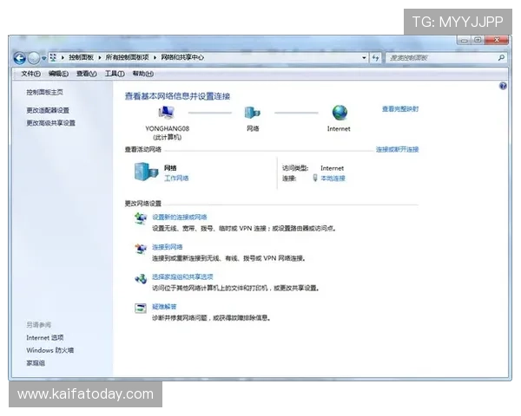The height and width of the screenshot is (416, 521).
Task: Click the YONGHANG08 computer name text
Action: coord(167,128)
